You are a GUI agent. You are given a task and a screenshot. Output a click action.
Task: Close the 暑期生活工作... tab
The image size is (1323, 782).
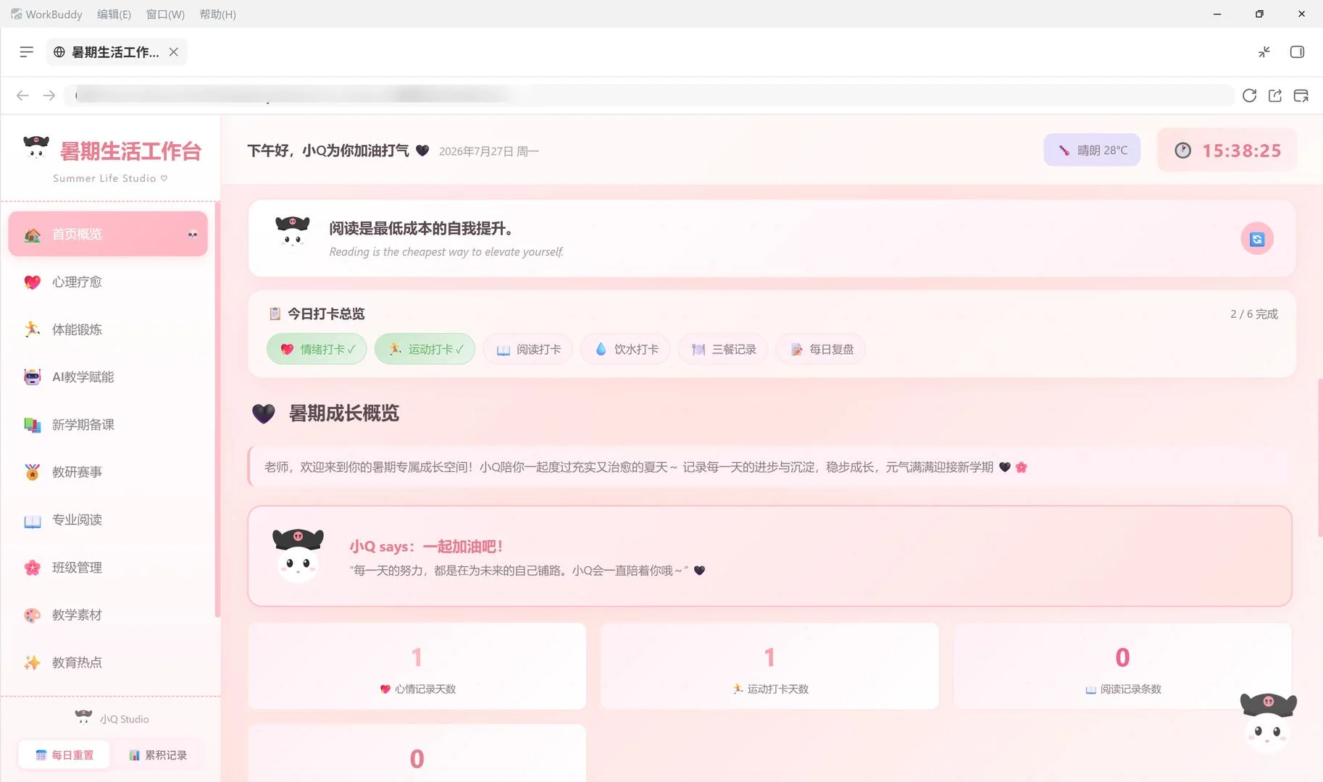pos(174,51)
